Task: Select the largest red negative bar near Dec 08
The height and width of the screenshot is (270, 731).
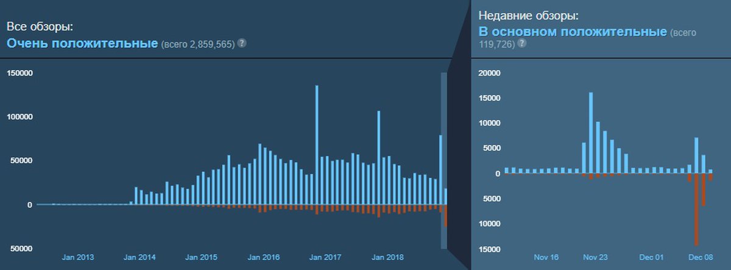Action: (696, 209)
